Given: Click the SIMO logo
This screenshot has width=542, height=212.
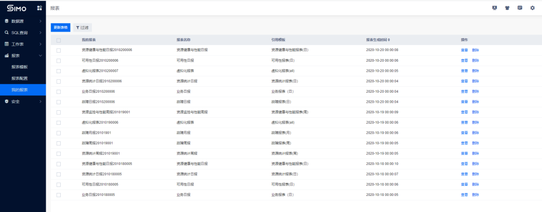Looking at the screenshot, I should coord(17,9).
